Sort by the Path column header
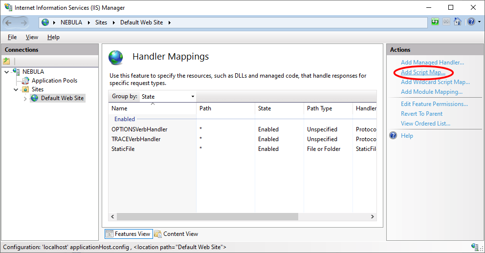This screenshot has height=253, width=485. pos(225,108)
